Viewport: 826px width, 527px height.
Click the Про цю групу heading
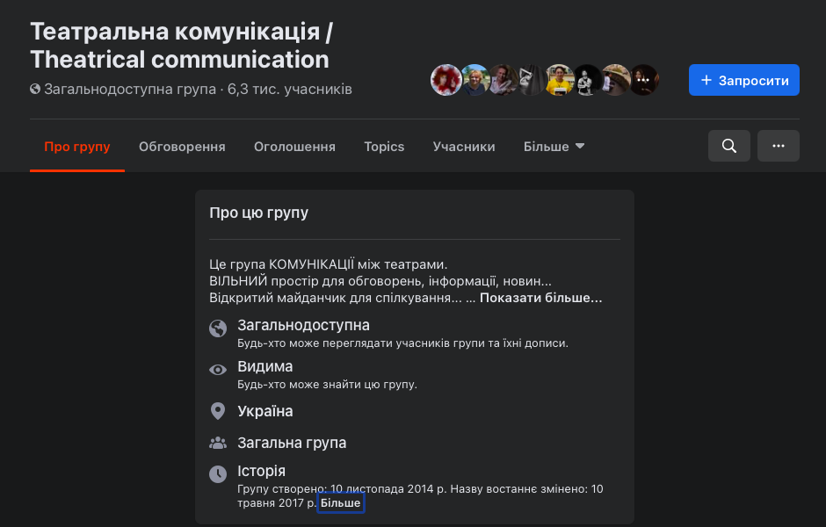click(258, 213)
